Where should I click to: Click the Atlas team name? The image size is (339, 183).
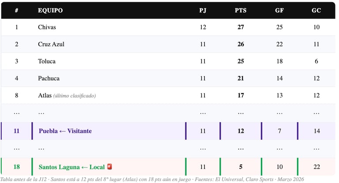(x=45, y=95)
